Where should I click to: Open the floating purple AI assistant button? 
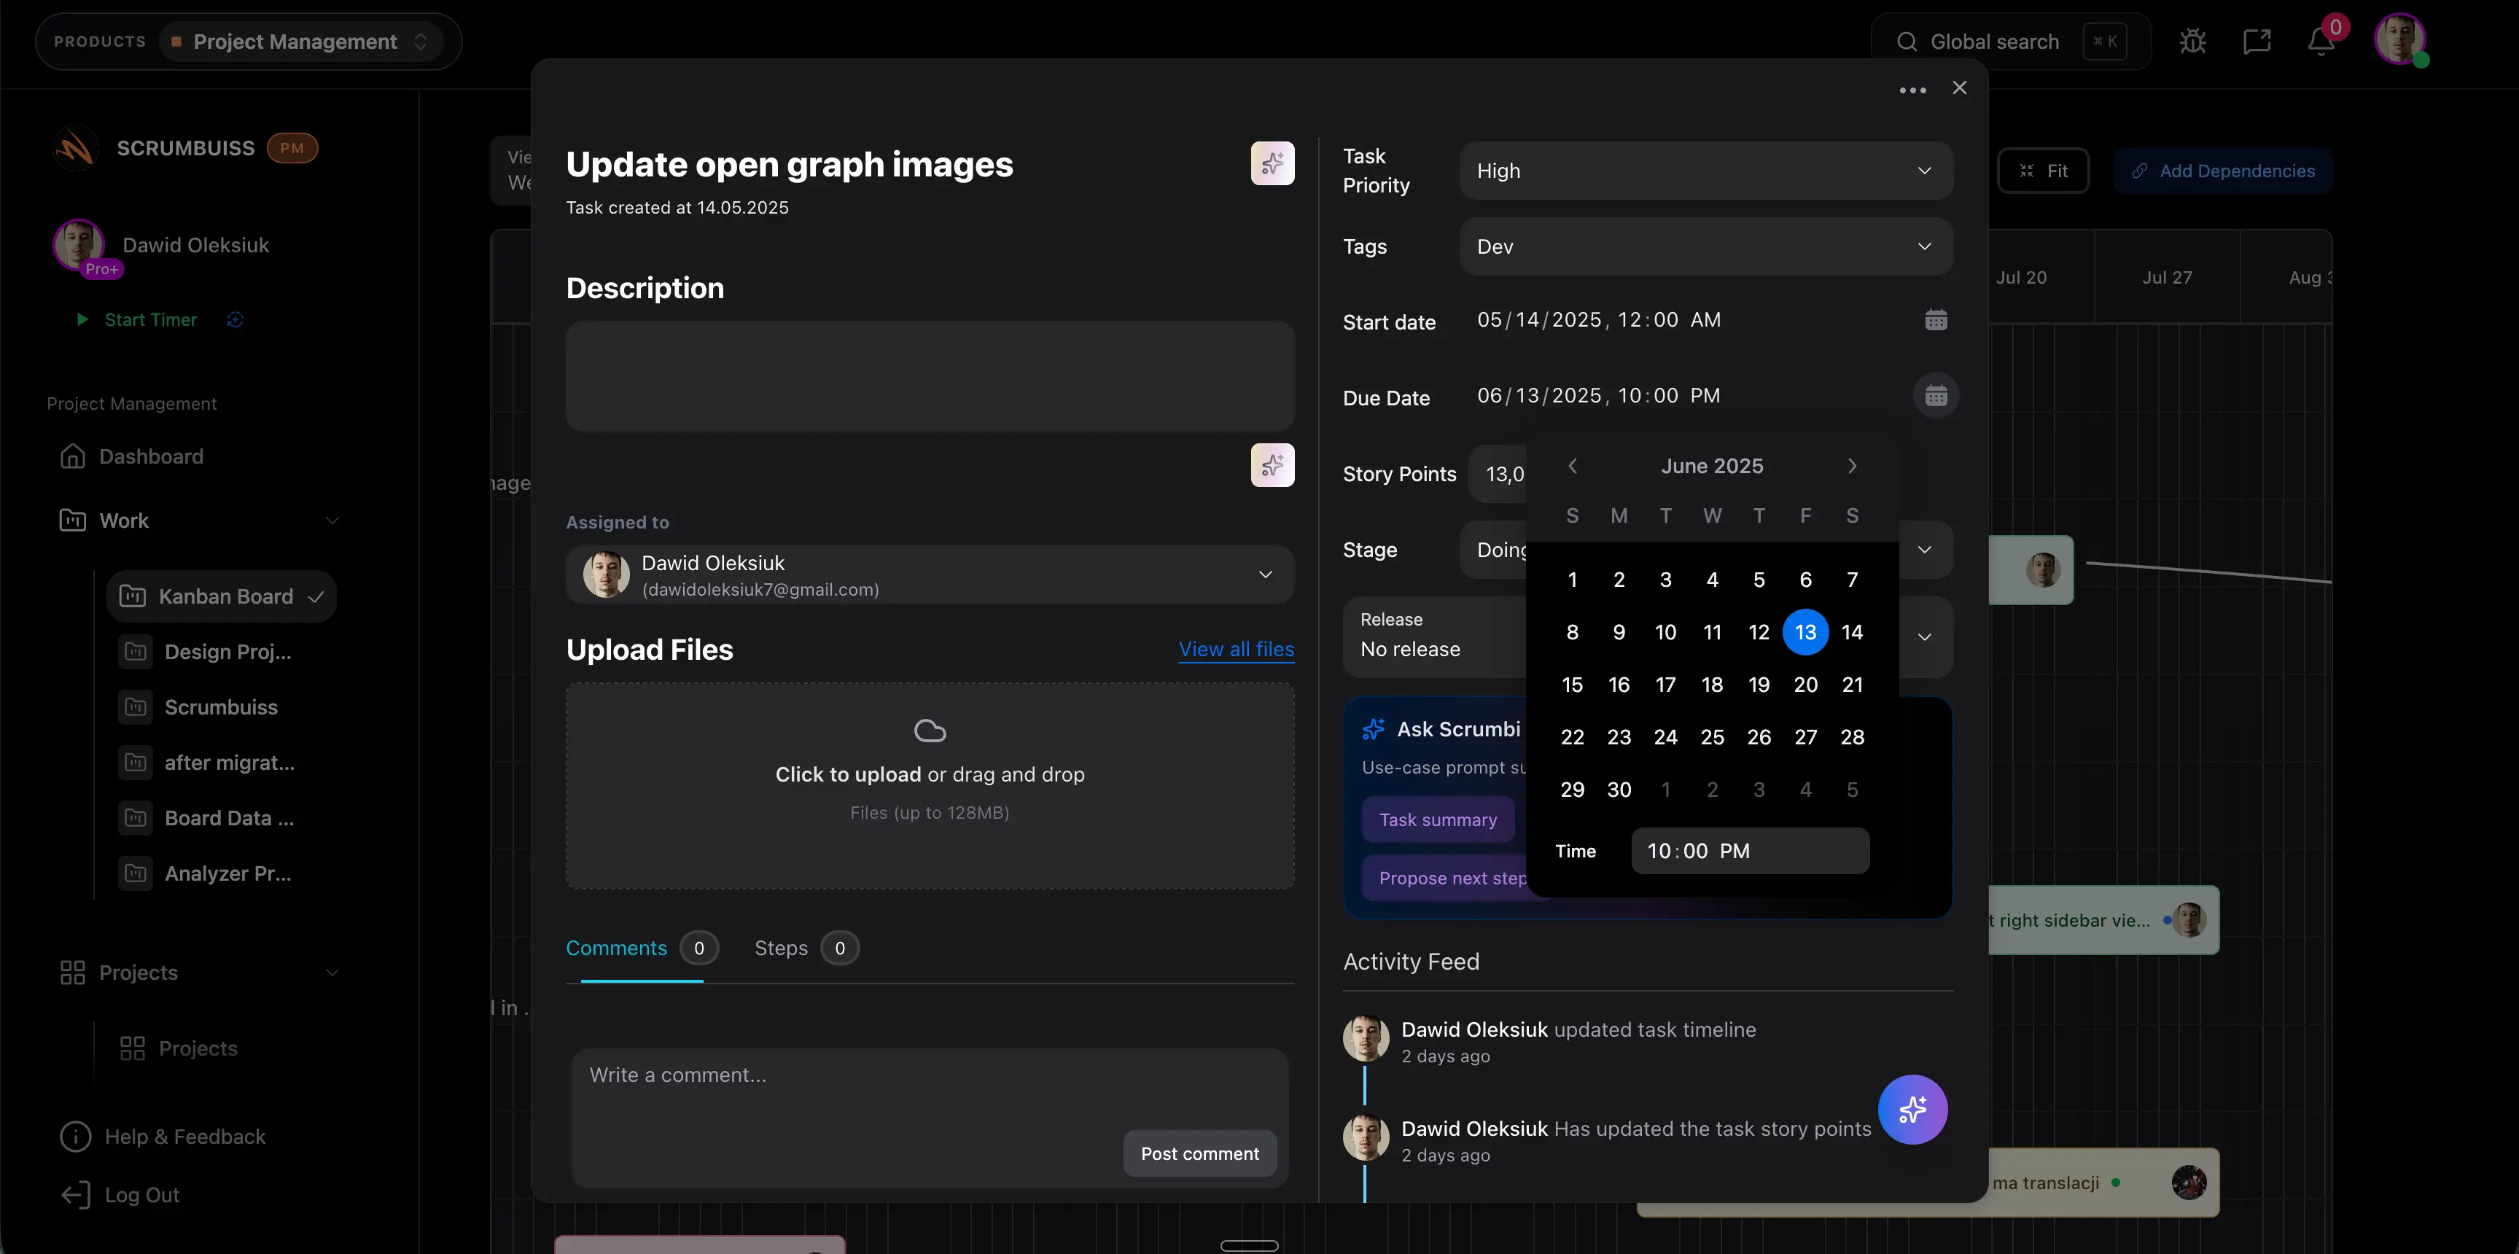point(1912,1109)
